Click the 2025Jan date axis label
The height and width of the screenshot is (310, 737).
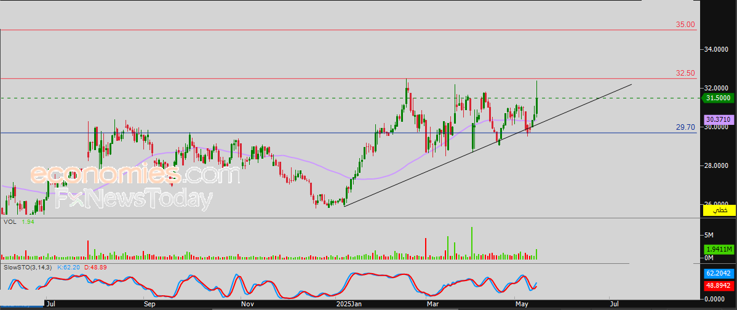click(x=349, y=304)
